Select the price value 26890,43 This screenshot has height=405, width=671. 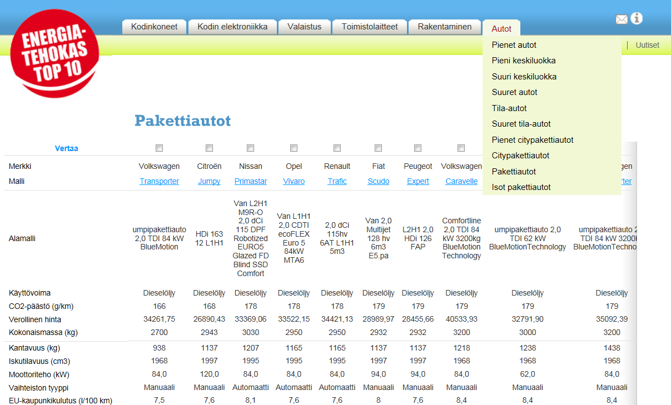click(210, 319)
